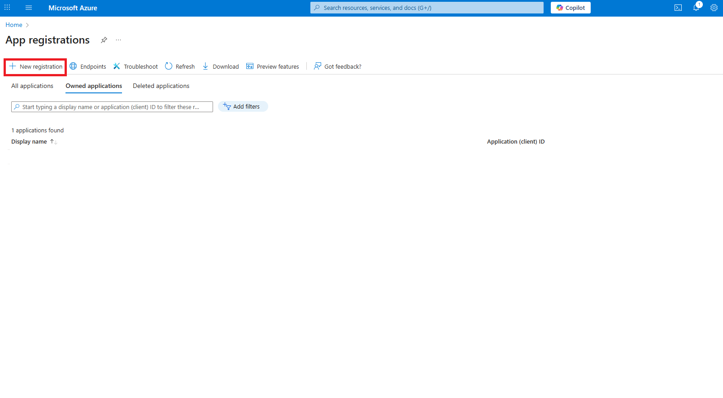The width and height of the screenshot is (723, 398).
Task: Click New registration
Action: tap(36, 66)
